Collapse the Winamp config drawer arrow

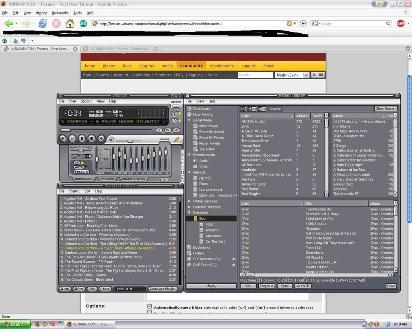(x=165, y=180)
